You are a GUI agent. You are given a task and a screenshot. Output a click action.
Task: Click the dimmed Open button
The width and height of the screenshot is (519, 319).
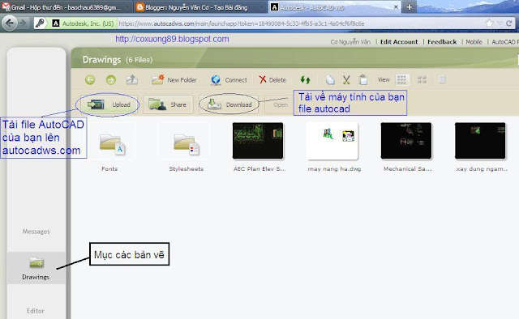tap(279, 104)
